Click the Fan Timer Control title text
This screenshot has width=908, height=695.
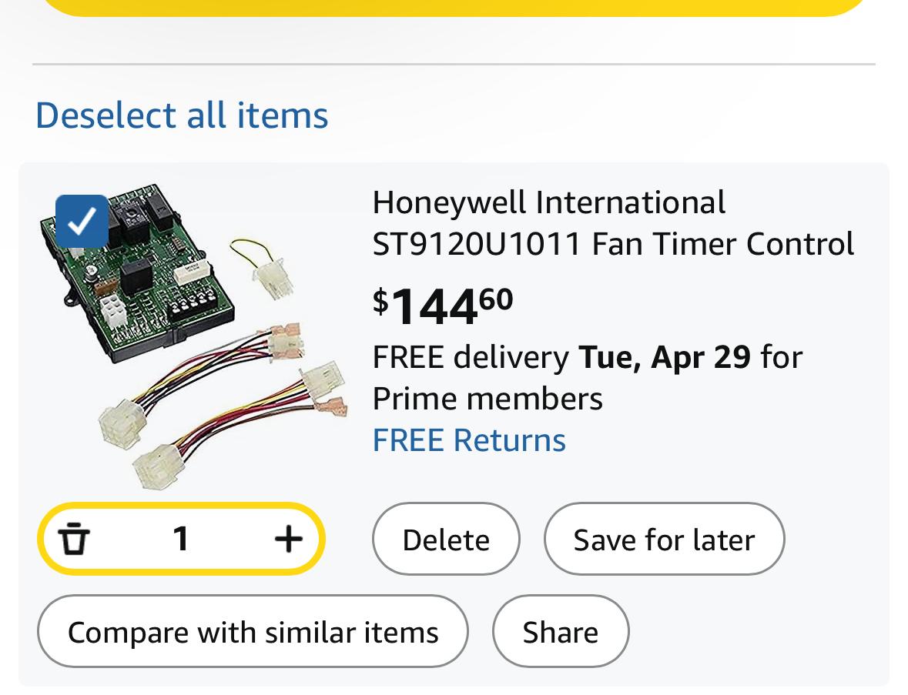click(x=722, y=244)
